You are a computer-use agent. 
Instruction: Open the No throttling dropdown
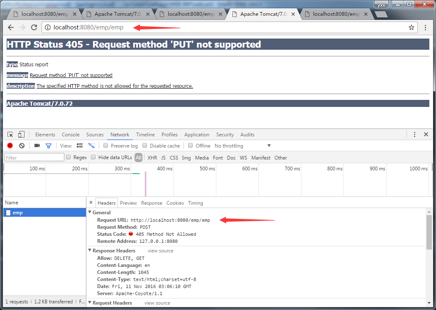[242, 146]
